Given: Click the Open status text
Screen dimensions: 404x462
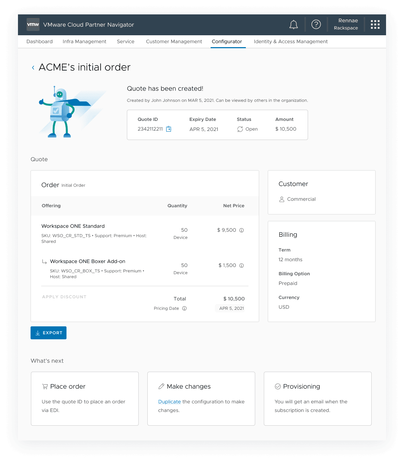Looking at the screenshot, I should click(x=252, y=129).
